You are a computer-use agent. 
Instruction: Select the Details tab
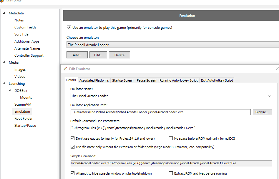click(x=71, y=80)
